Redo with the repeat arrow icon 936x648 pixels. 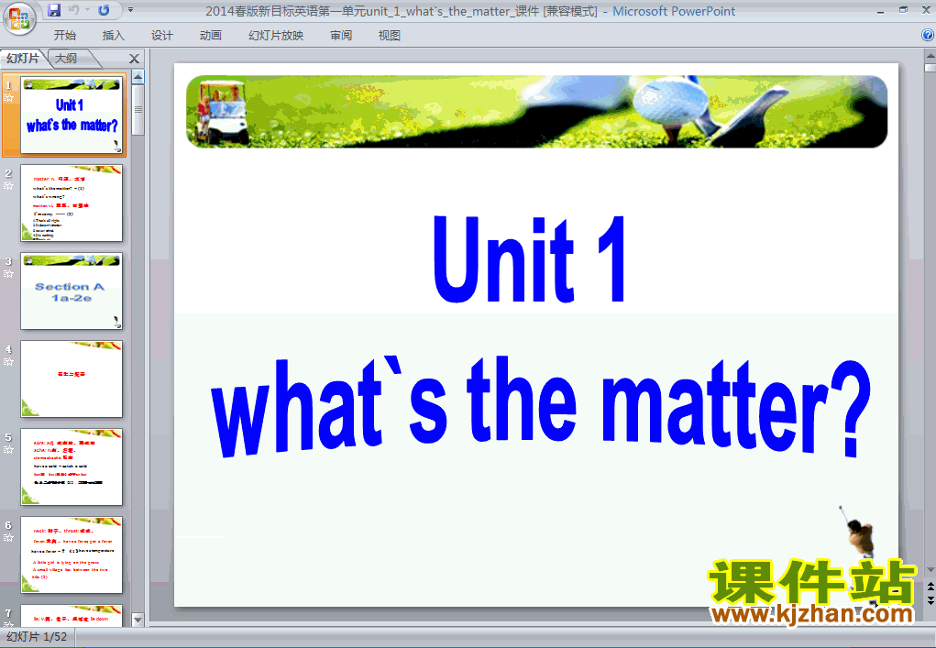coord(104,10)
